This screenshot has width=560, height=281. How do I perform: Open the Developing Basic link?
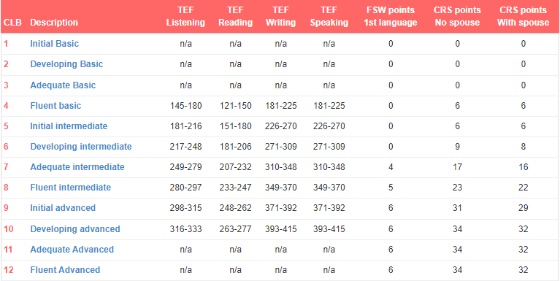66,64
